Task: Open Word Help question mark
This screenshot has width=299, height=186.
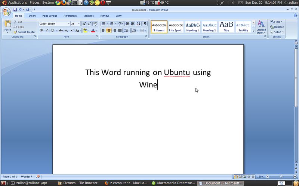Action: coord(295,16)
